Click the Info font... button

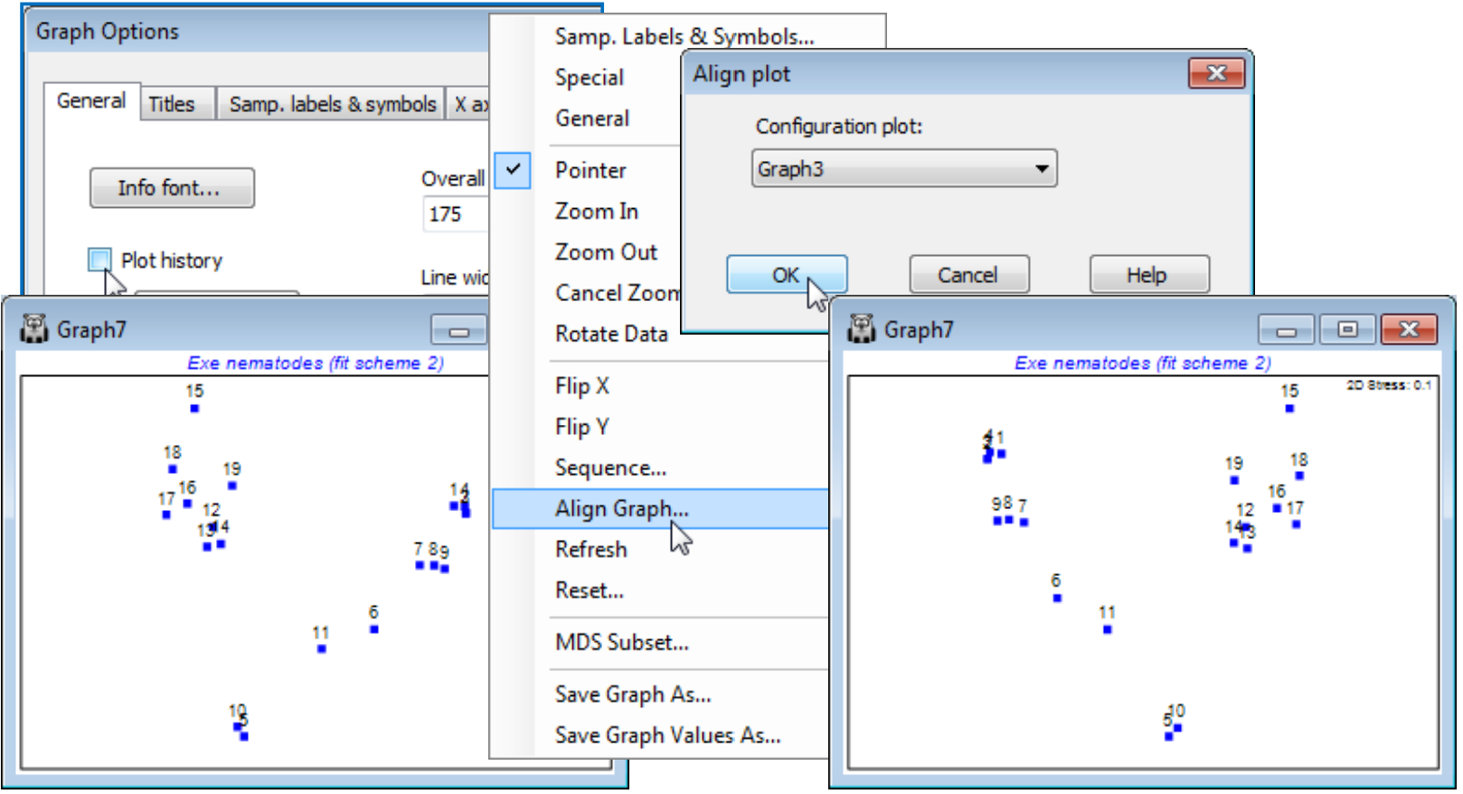pyautogui.click(x=172, y=188)
